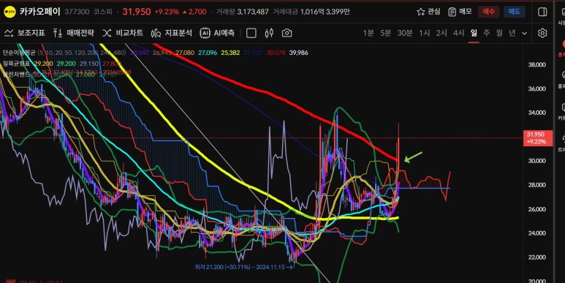The image size is (565, 283).
Task: Click the 최저 21,200 low marker label
Action: (244, 267)
